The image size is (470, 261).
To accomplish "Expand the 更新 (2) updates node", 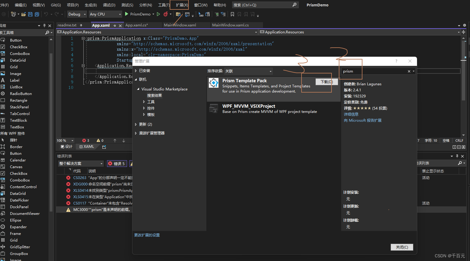I will click(x=136, y=124).
